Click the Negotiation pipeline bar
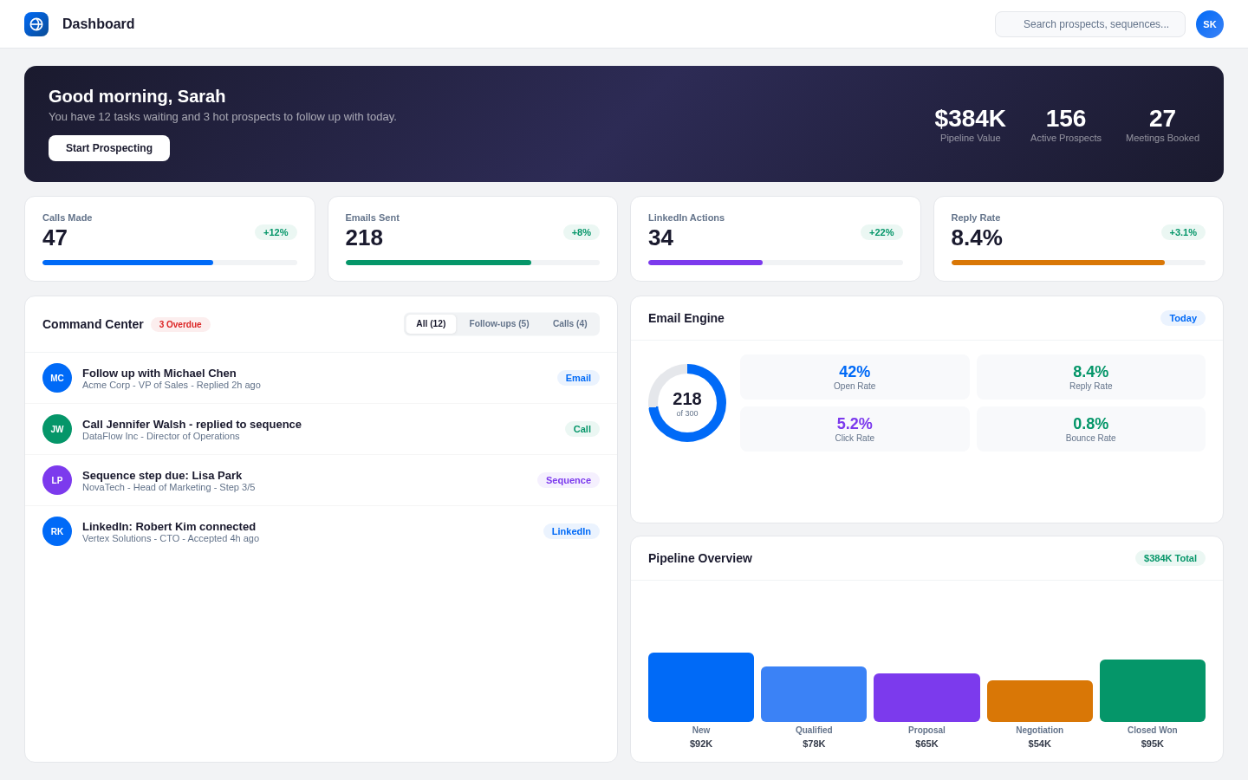This screenshot has width=1248, height=780. tap(1040, 701)
